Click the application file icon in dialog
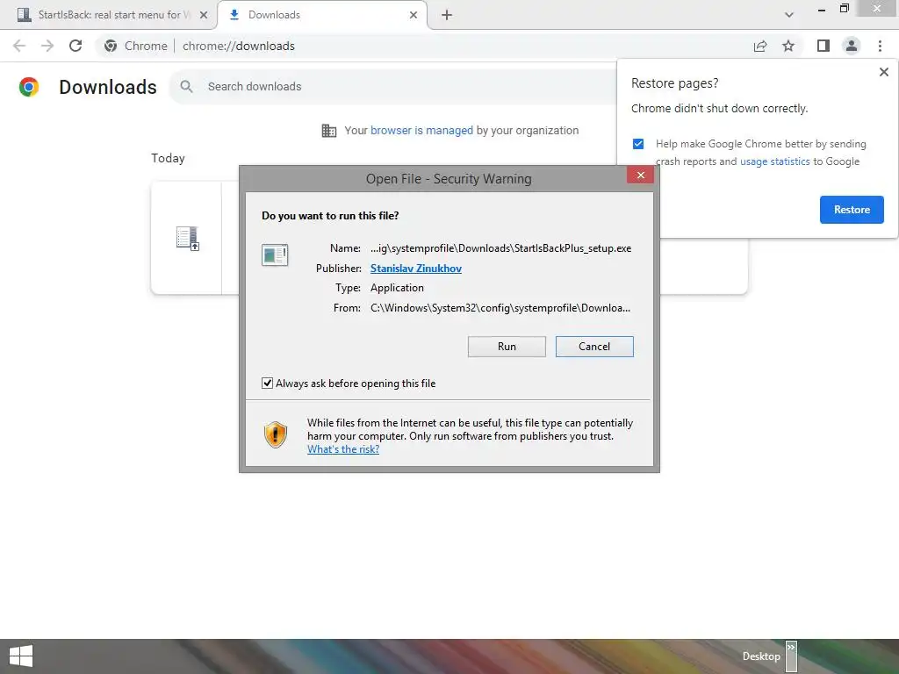Image resolution: width=899 pixels, height=674 pixels. [275, 255]
